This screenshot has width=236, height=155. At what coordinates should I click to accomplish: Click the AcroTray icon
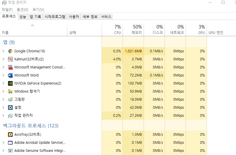(x=10, y=135)
